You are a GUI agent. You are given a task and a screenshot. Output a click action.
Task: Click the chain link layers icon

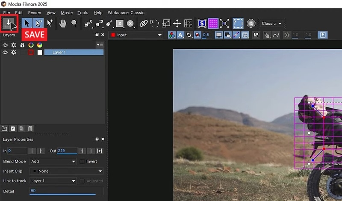[x=143, y=24]
